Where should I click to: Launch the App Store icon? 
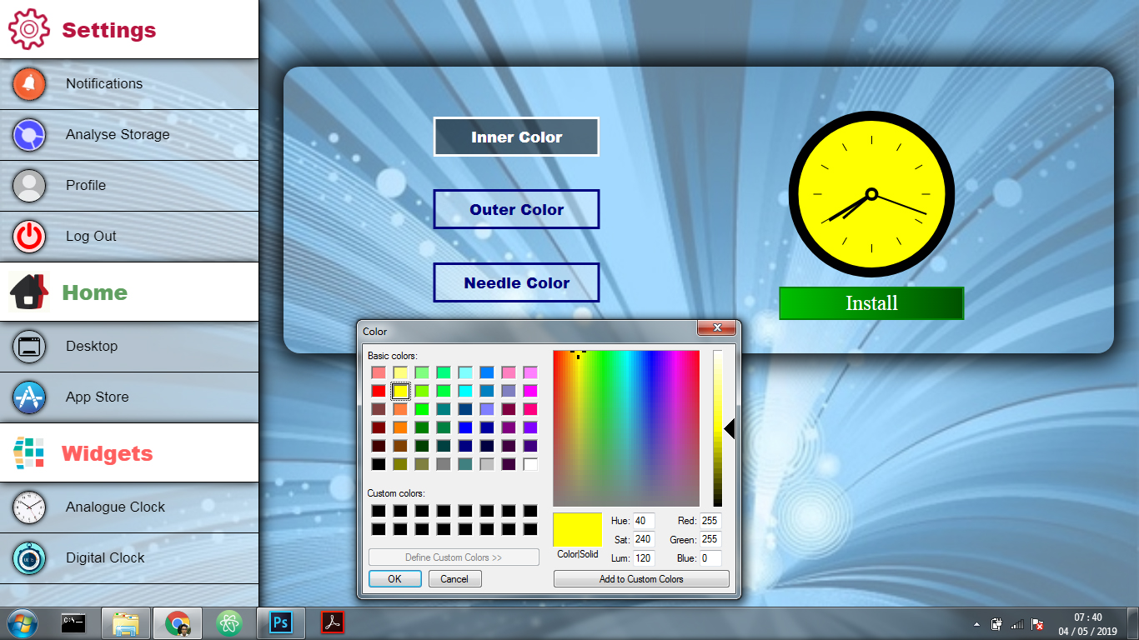tap(29, 397)
